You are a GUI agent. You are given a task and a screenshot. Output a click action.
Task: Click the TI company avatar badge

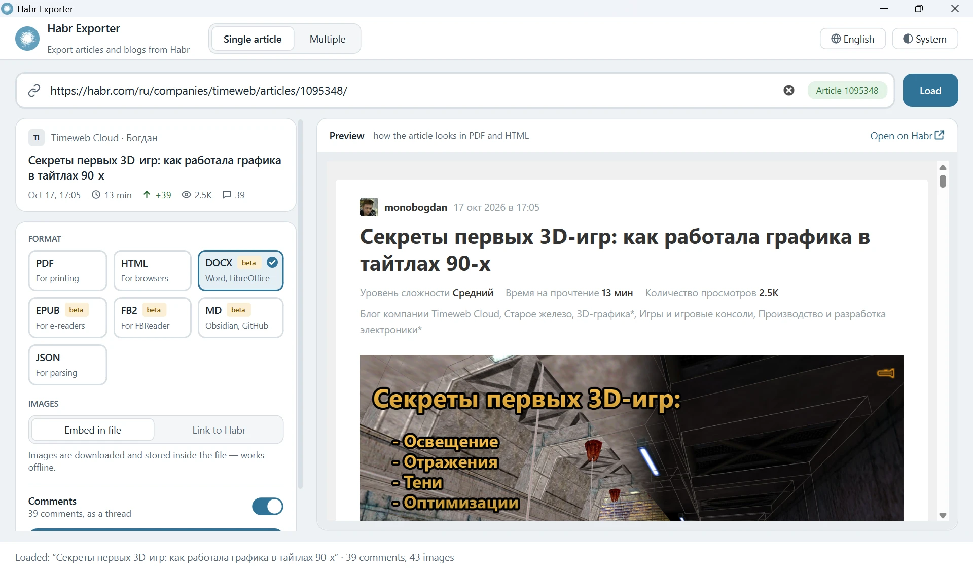point(37,138)
